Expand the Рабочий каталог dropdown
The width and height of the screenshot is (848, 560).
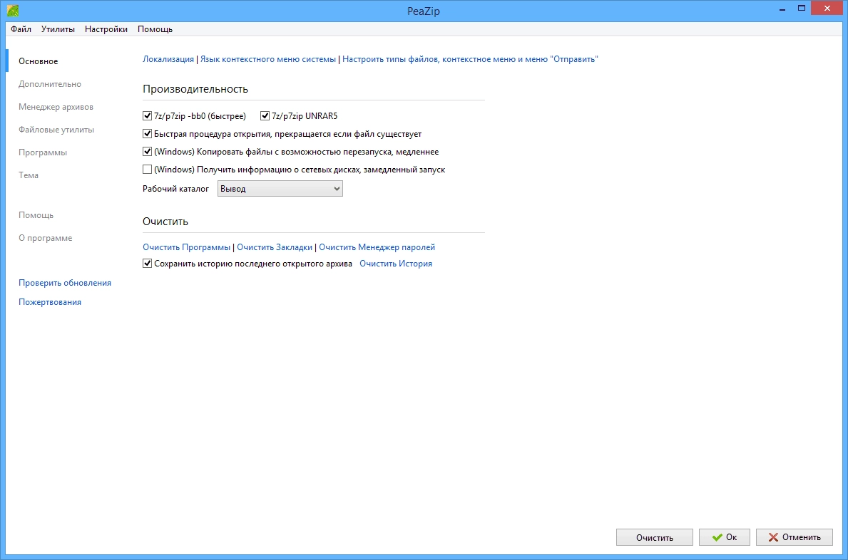point(280,189)
